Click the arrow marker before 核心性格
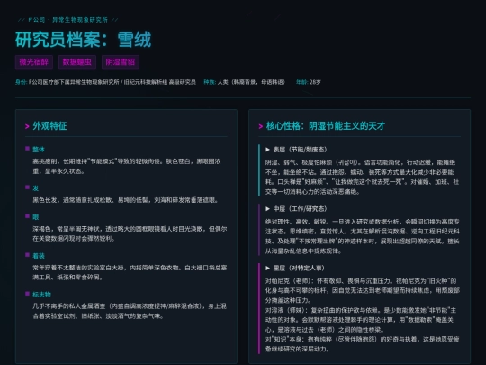Viewport: 486px width, 365px height. pos(261,126)
